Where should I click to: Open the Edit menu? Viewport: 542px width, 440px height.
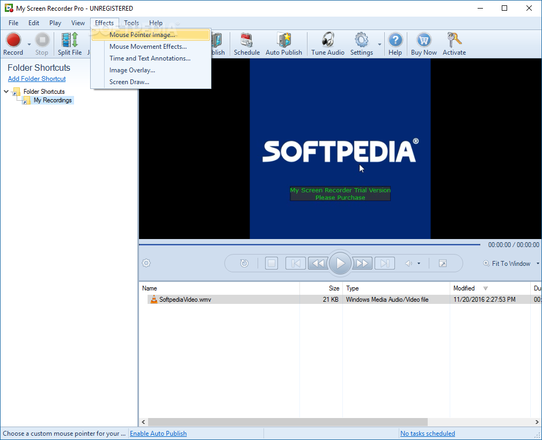tap(33, 23)
